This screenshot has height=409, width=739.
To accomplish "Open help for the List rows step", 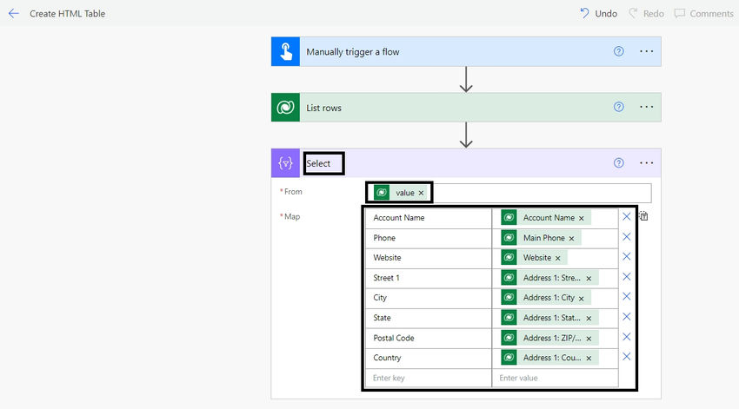I will [x=619, y=107].
